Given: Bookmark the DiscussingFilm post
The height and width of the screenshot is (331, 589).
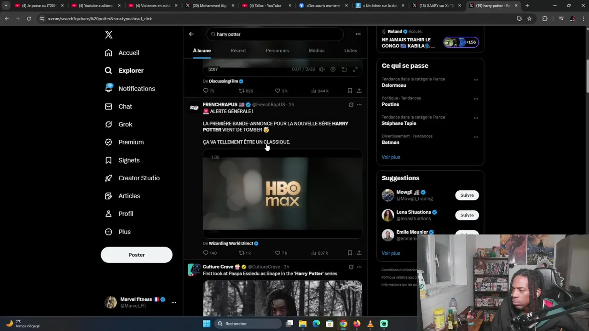Looking at the screenshot, I should pyautogui.click(x=350, y=91).
